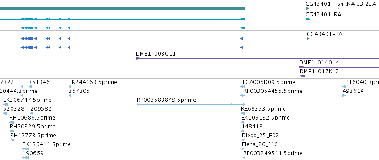Click the 520328 feature label
This screenshot has width=379, height=160.
click(14, 109)
